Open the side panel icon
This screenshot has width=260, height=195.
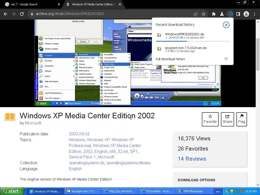click(238, 14)
